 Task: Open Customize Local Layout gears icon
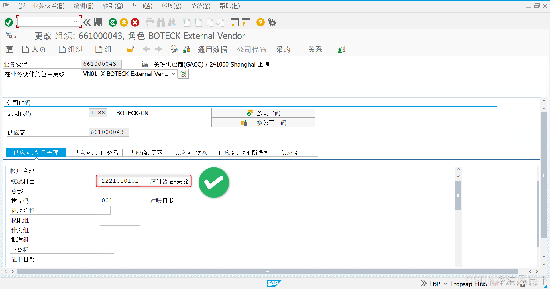point(272,22)
